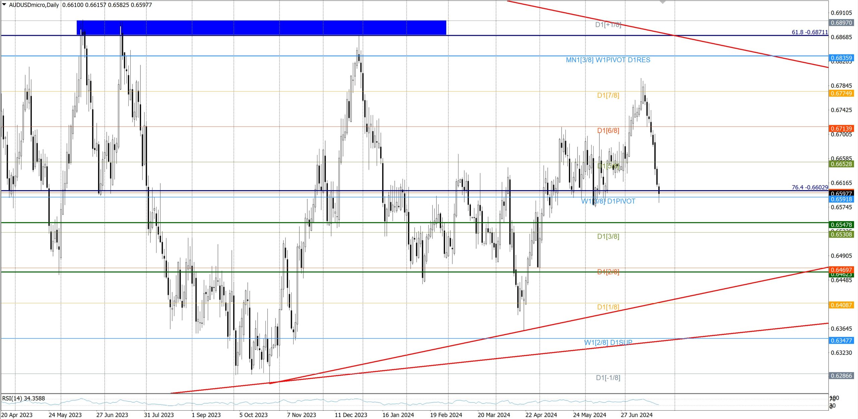This screenshot has width=858, height=419.
Task: Click the W1[2/8] D1SUP level label
Action: tap(608, 342)
